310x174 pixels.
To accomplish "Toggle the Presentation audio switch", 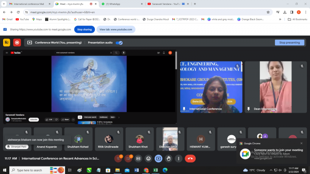I will click(x=119, y=43).
